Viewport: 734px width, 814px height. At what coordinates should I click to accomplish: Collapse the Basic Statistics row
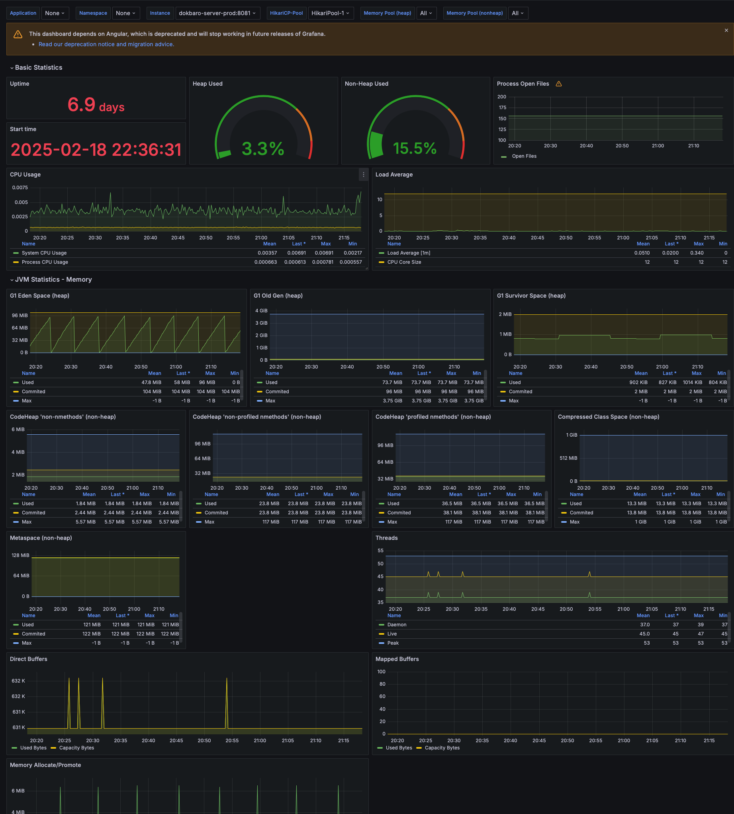36,67
